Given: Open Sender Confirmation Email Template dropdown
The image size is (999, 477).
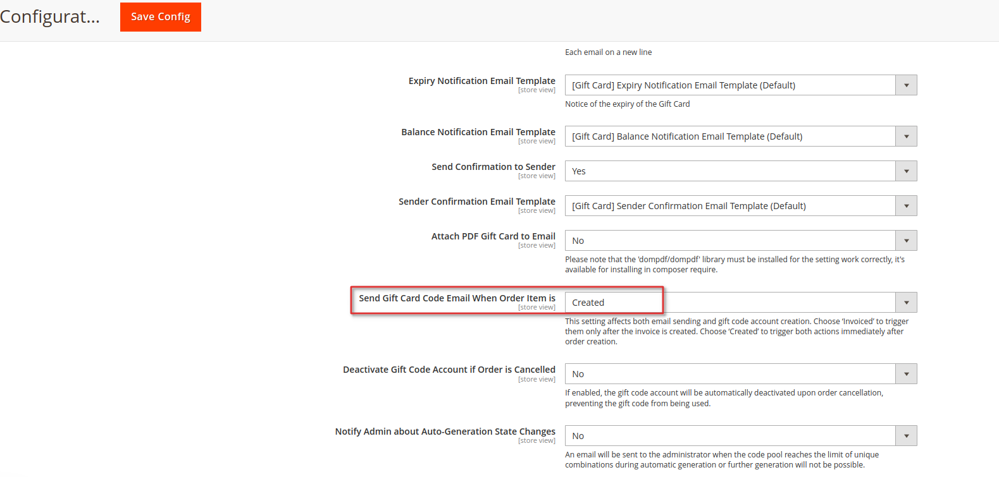Looking at the screenshot, I should coord(741,206).
